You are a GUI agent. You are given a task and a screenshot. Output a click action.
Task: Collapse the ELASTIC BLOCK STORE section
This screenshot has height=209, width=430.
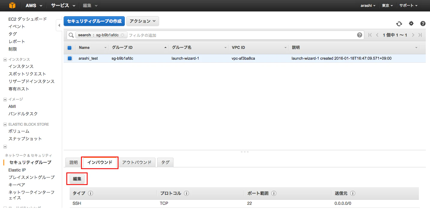(x=5, y=124)
